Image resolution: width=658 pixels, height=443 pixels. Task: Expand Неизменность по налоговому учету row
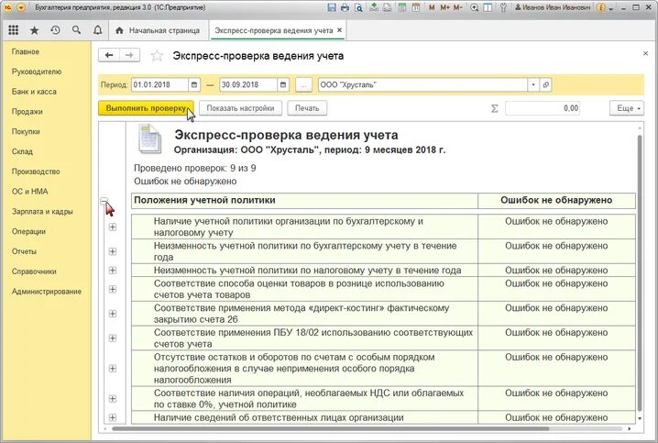coord(113,270)
